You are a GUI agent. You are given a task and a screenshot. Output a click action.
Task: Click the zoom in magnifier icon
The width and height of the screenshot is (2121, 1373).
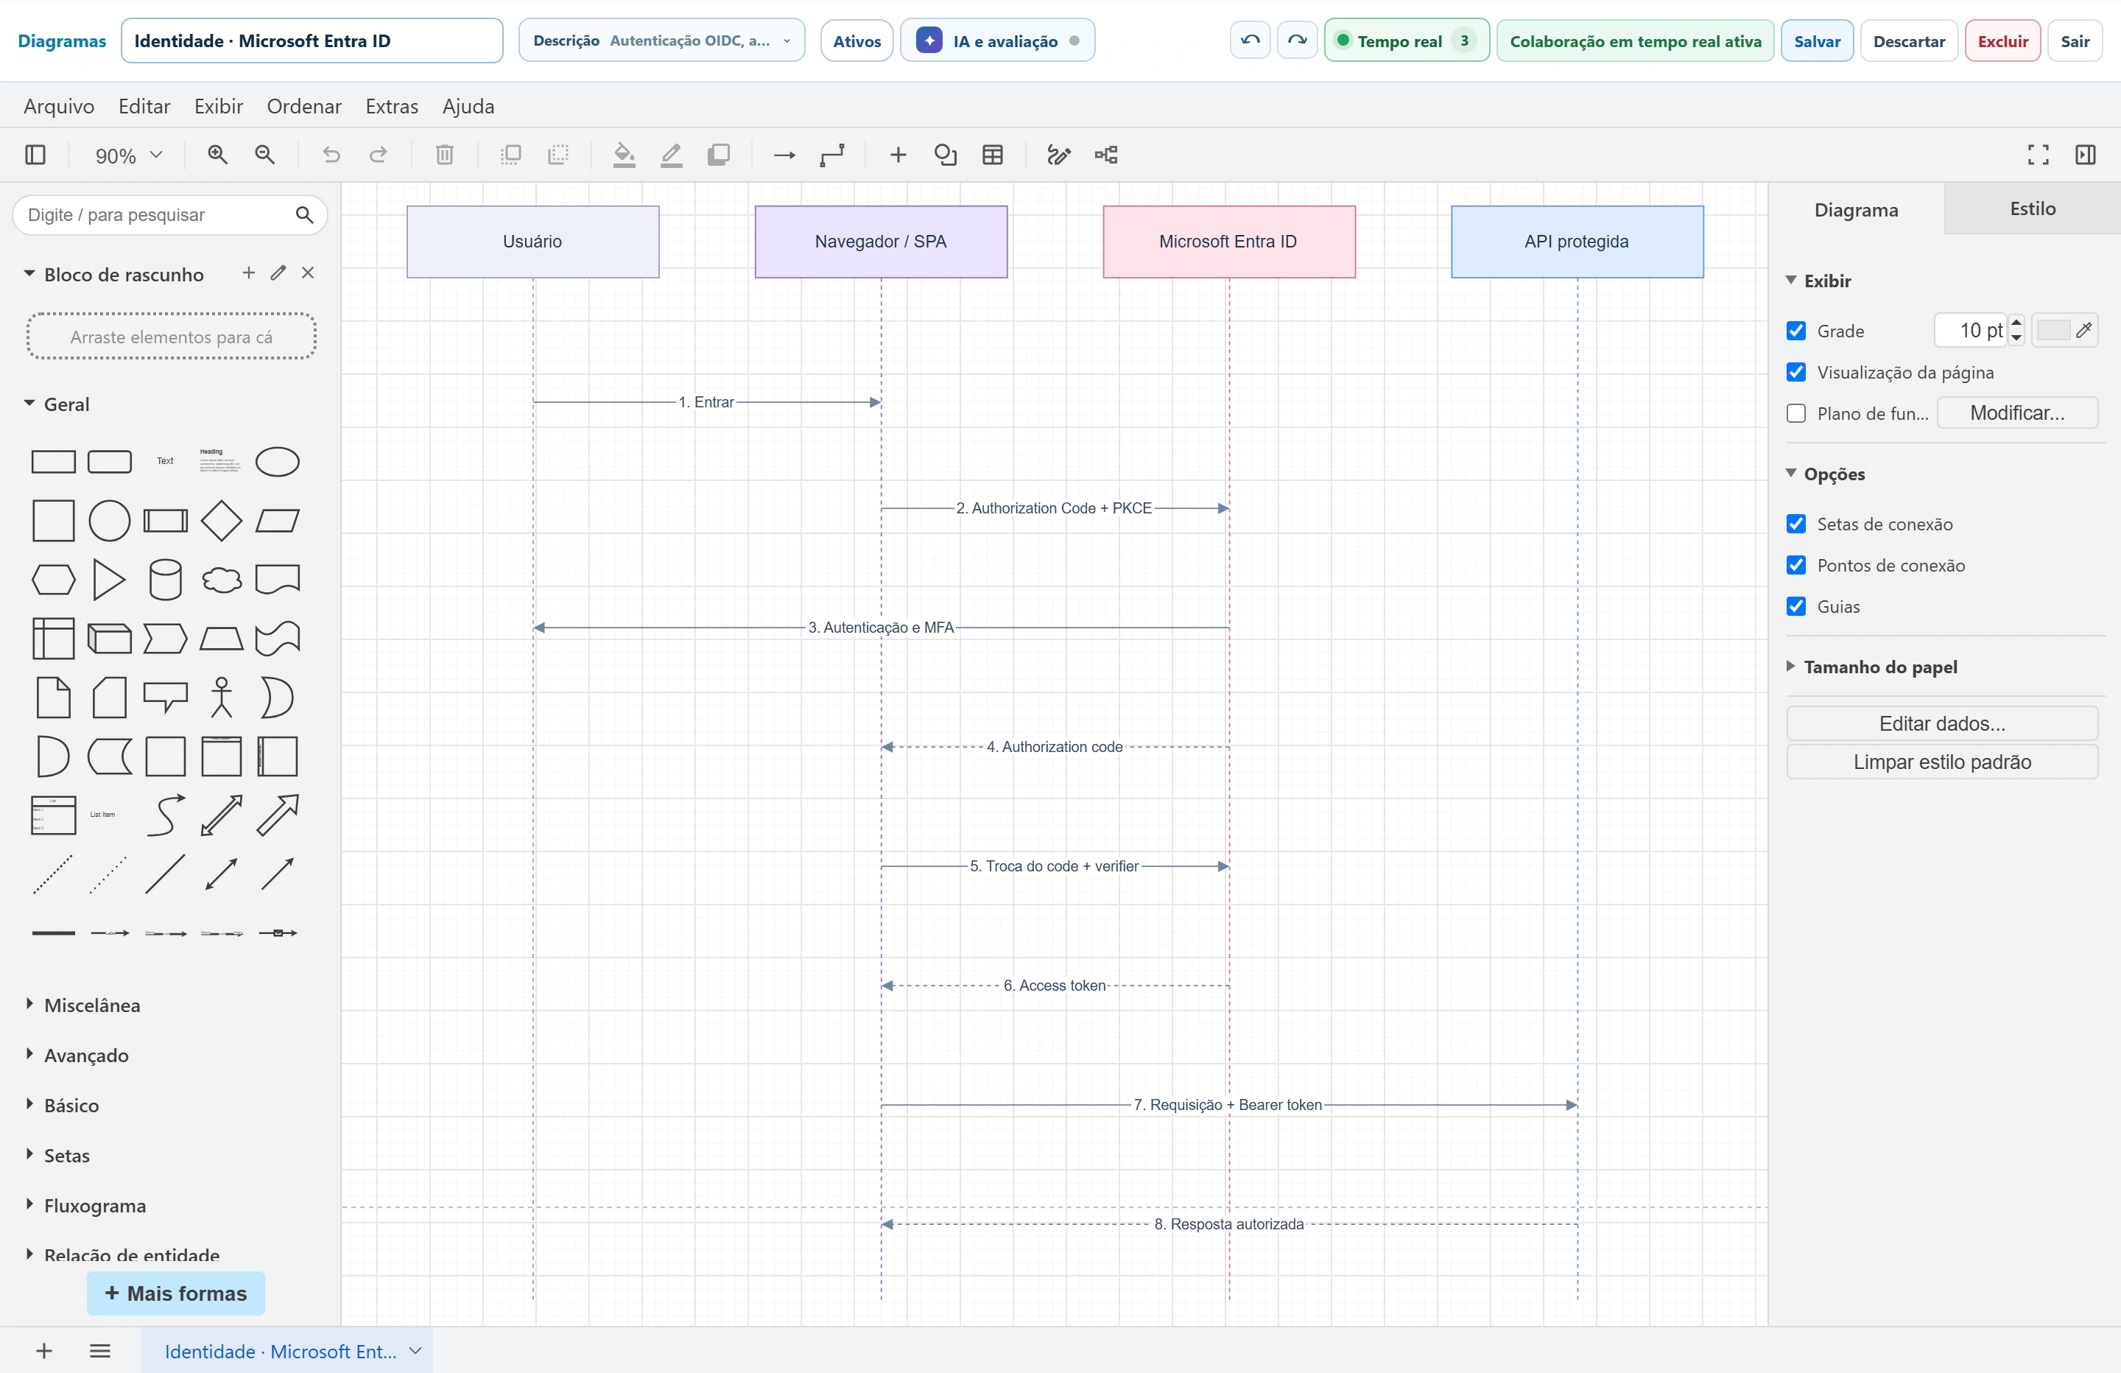217,155
